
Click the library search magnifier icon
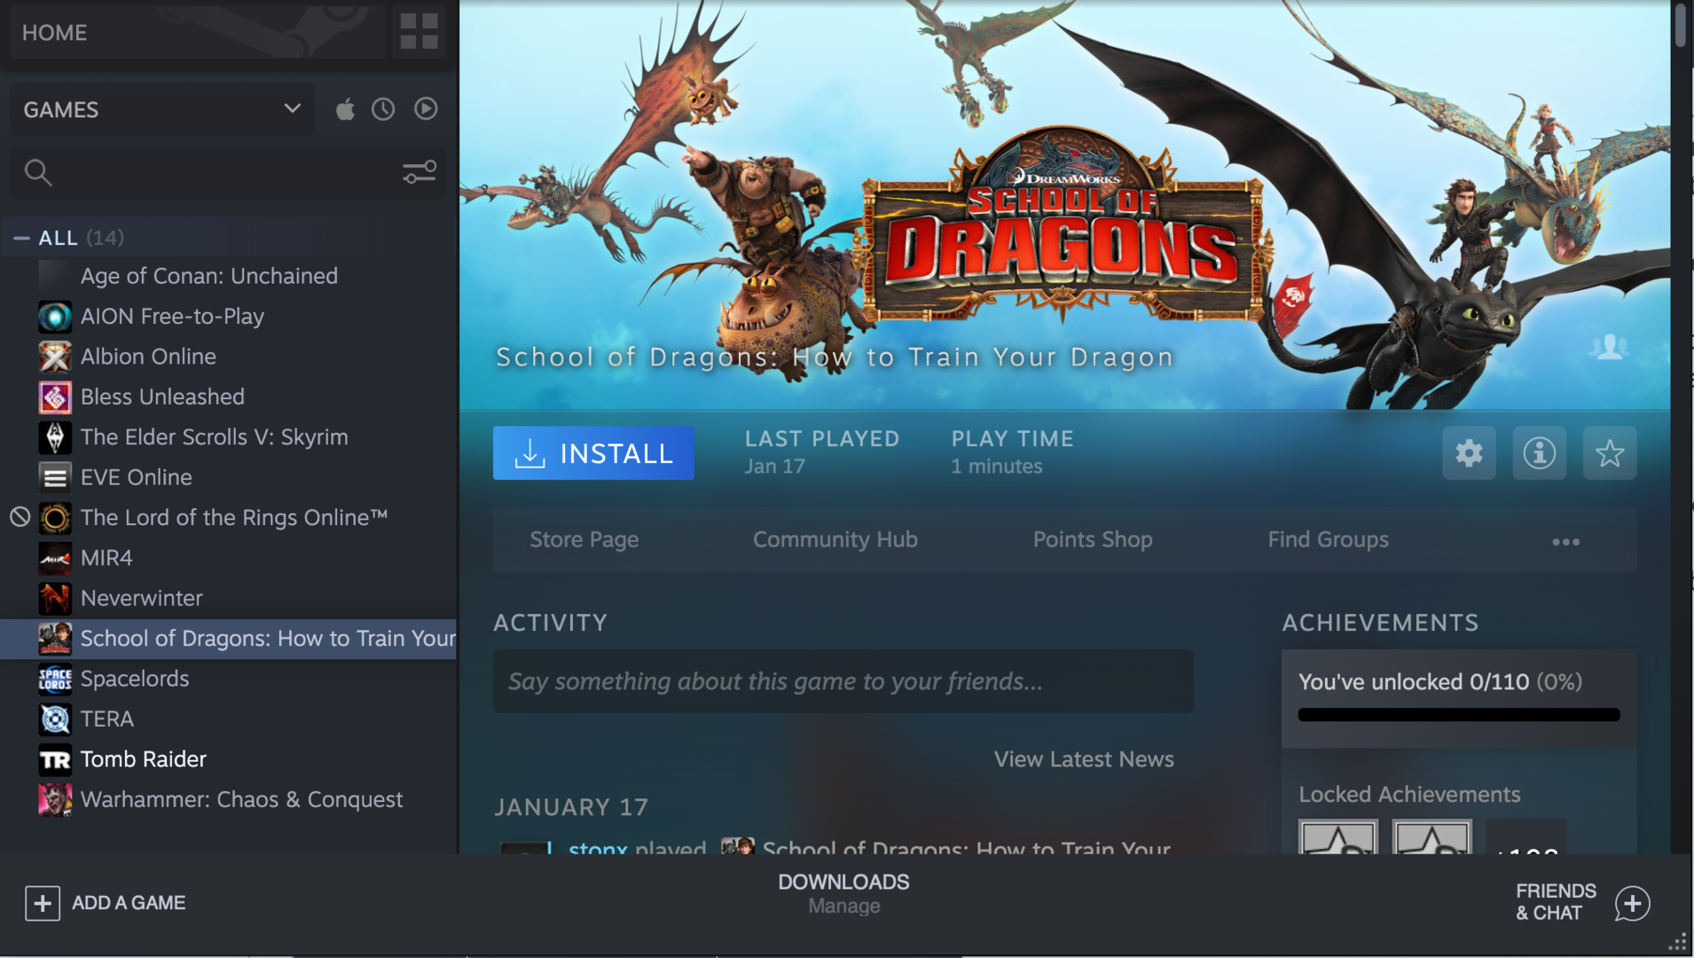click(x=38, y=172)
